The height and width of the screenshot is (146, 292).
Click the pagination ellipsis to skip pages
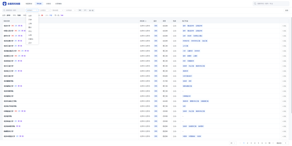[266, 143]
